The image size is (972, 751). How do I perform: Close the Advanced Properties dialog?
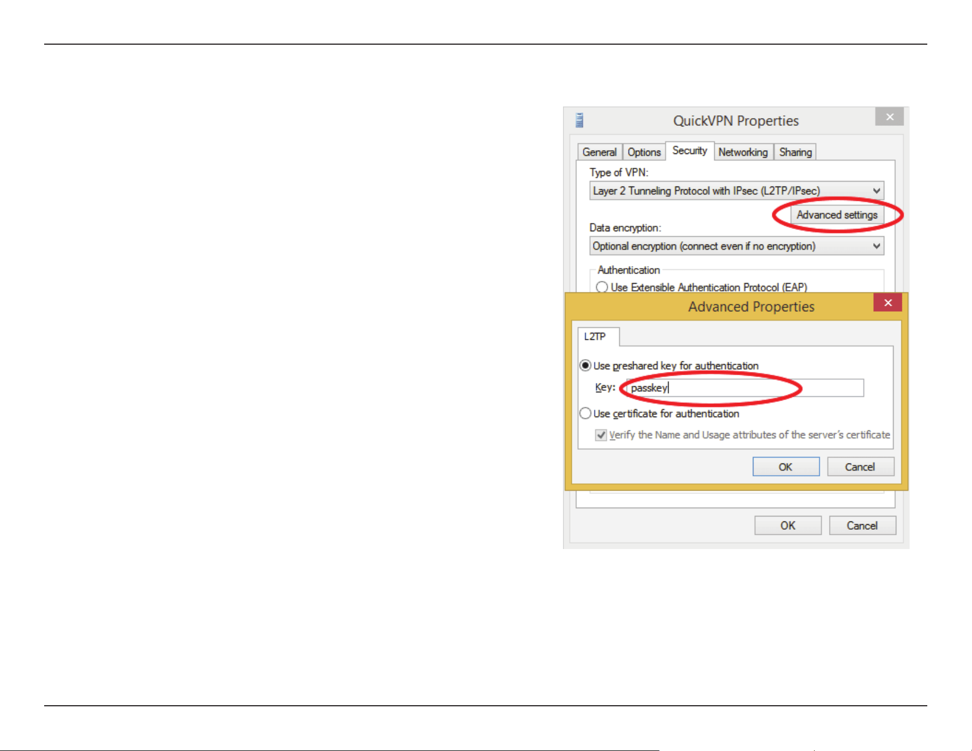[x=888, y=302]
